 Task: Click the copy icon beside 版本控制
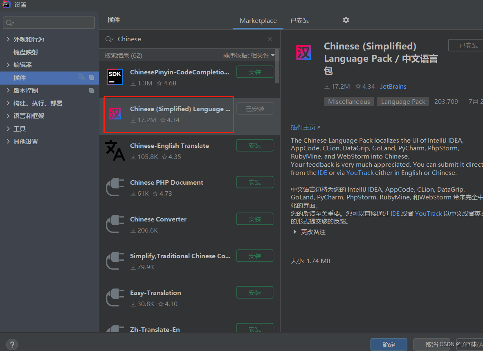(92, 90)
